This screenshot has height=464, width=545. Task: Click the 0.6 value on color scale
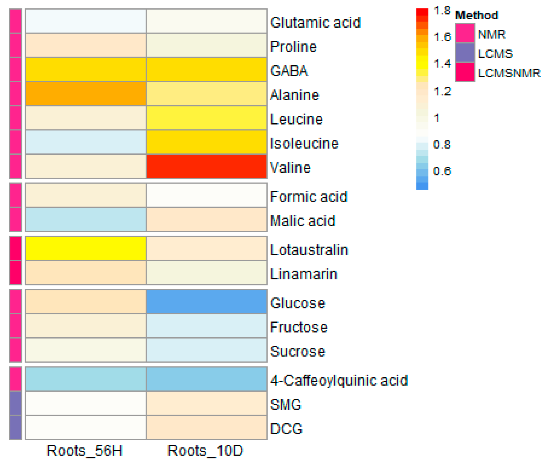(x=442, y=171)
